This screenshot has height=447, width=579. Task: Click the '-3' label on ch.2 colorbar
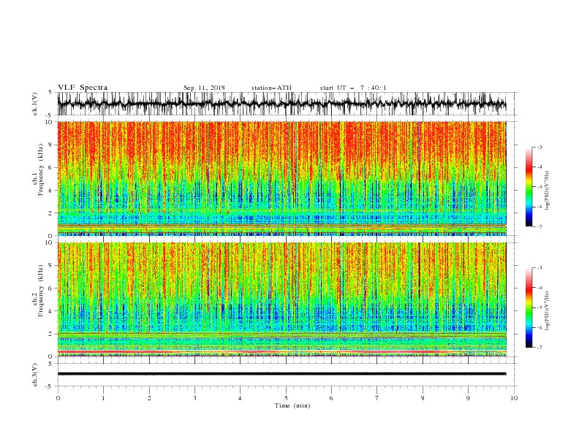[540, 268]
